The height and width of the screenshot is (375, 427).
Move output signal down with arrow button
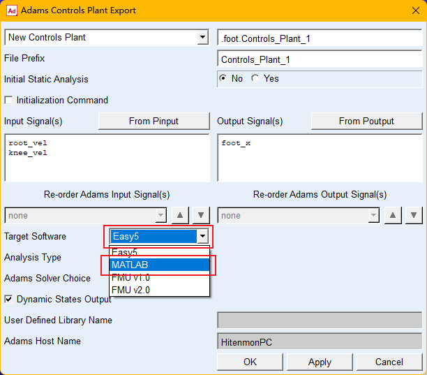[414, 216]
